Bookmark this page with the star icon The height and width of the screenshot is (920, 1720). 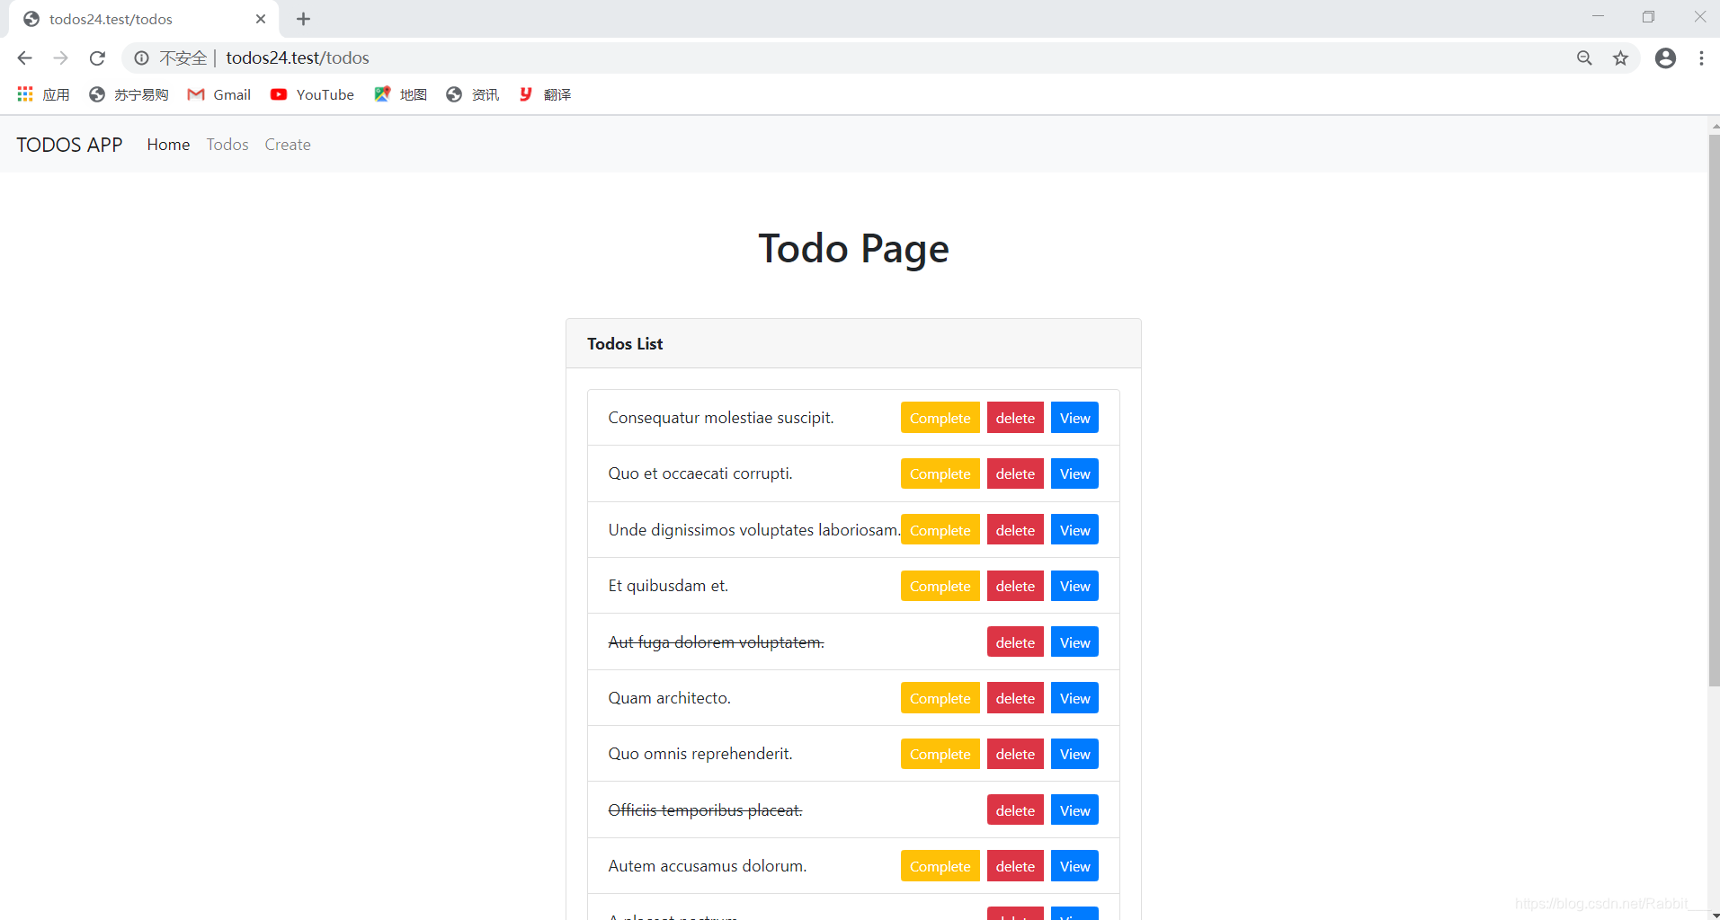tap(1620, 58)
